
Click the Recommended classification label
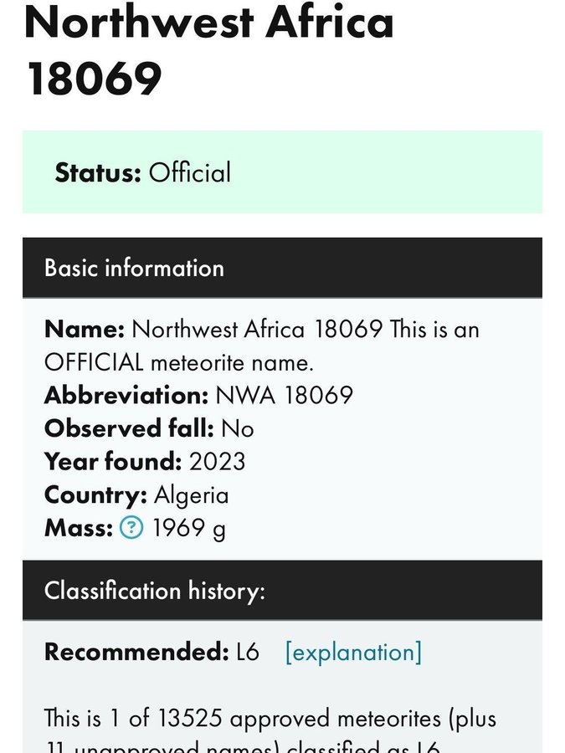click(136, 652)
